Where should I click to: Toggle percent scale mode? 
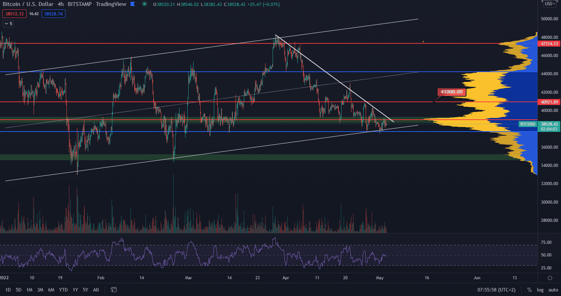(x=529, y=290)
